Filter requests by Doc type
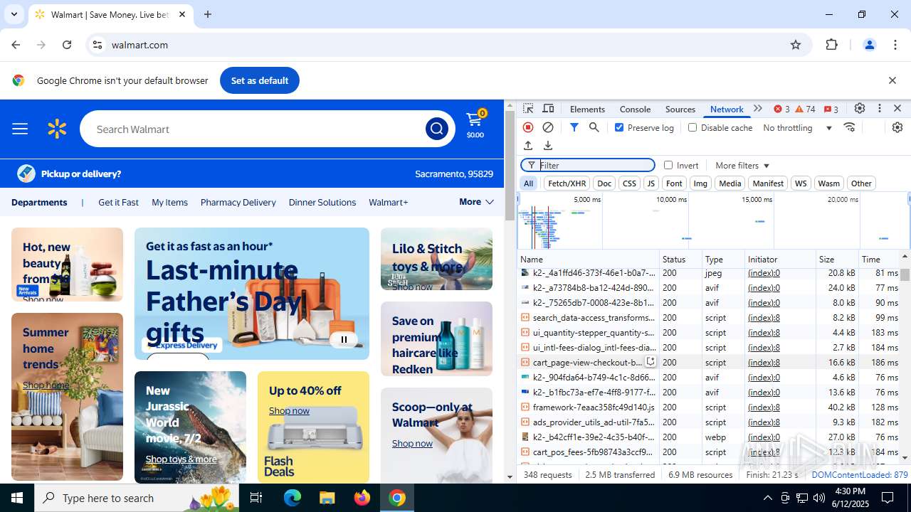 [x=604, y=183]
